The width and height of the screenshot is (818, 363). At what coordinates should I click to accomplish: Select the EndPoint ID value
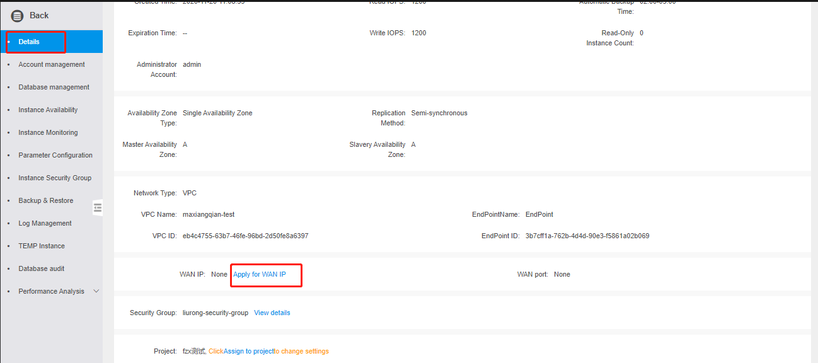587,236
